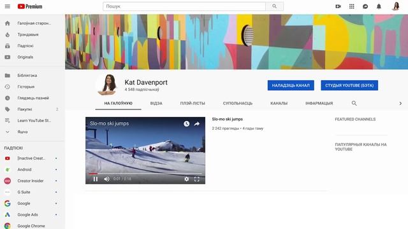Open ПЛЭЙ-ЛІСТЫ tab
This screenshot has width=408, height=229.
193,103
